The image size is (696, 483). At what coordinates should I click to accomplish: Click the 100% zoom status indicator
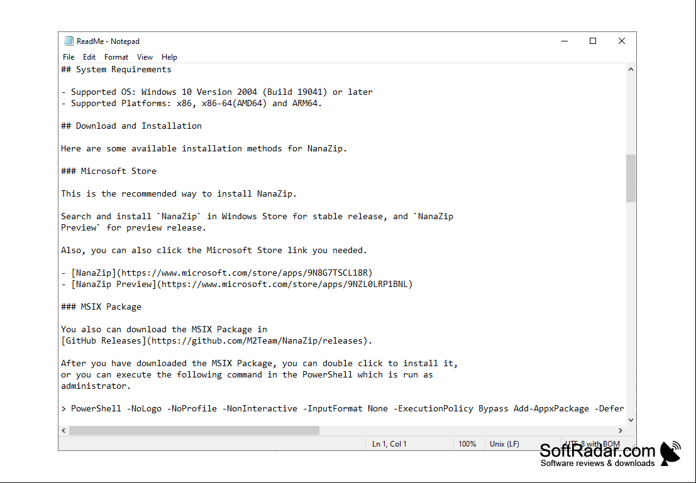(x=467, y=444)
